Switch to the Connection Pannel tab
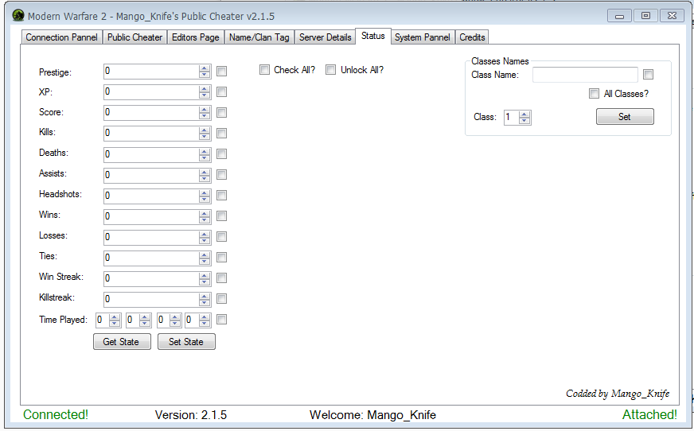The image size is (694, 431). [x=61, y=37]
